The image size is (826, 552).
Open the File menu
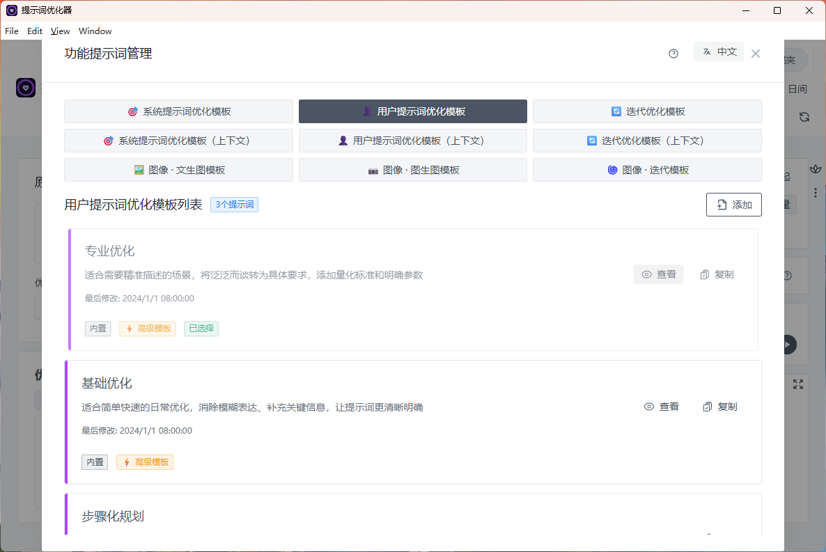click(x=12, y=31)
